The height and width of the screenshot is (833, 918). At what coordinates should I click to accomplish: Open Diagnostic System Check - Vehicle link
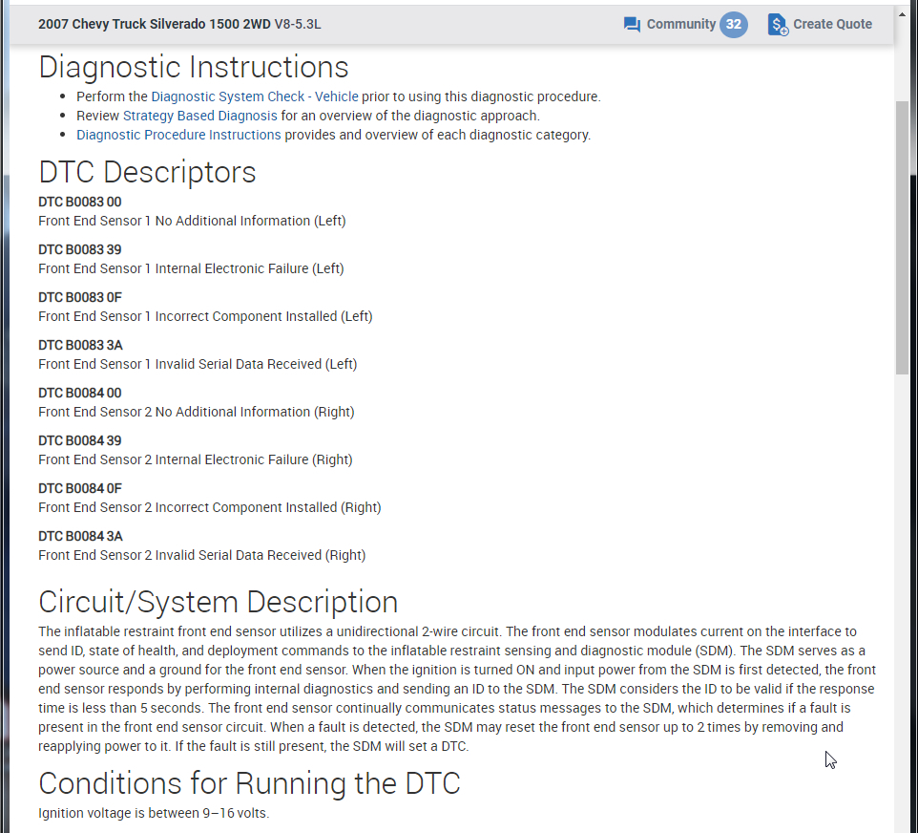point(255,96)
